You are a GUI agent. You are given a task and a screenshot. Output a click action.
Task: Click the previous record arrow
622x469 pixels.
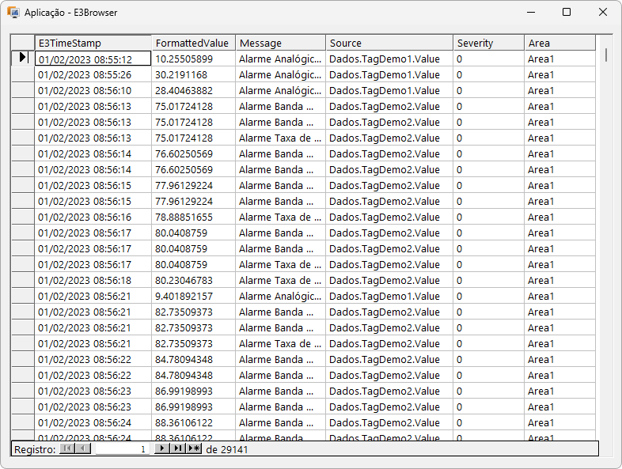click(x=84, y=448)
